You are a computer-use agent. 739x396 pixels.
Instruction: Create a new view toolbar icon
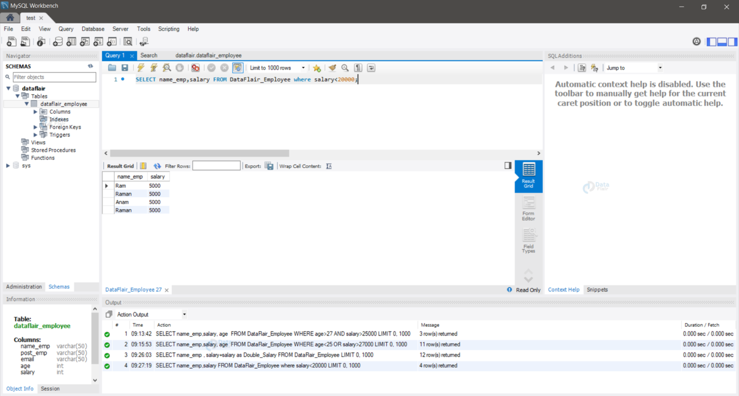point(85,42)
